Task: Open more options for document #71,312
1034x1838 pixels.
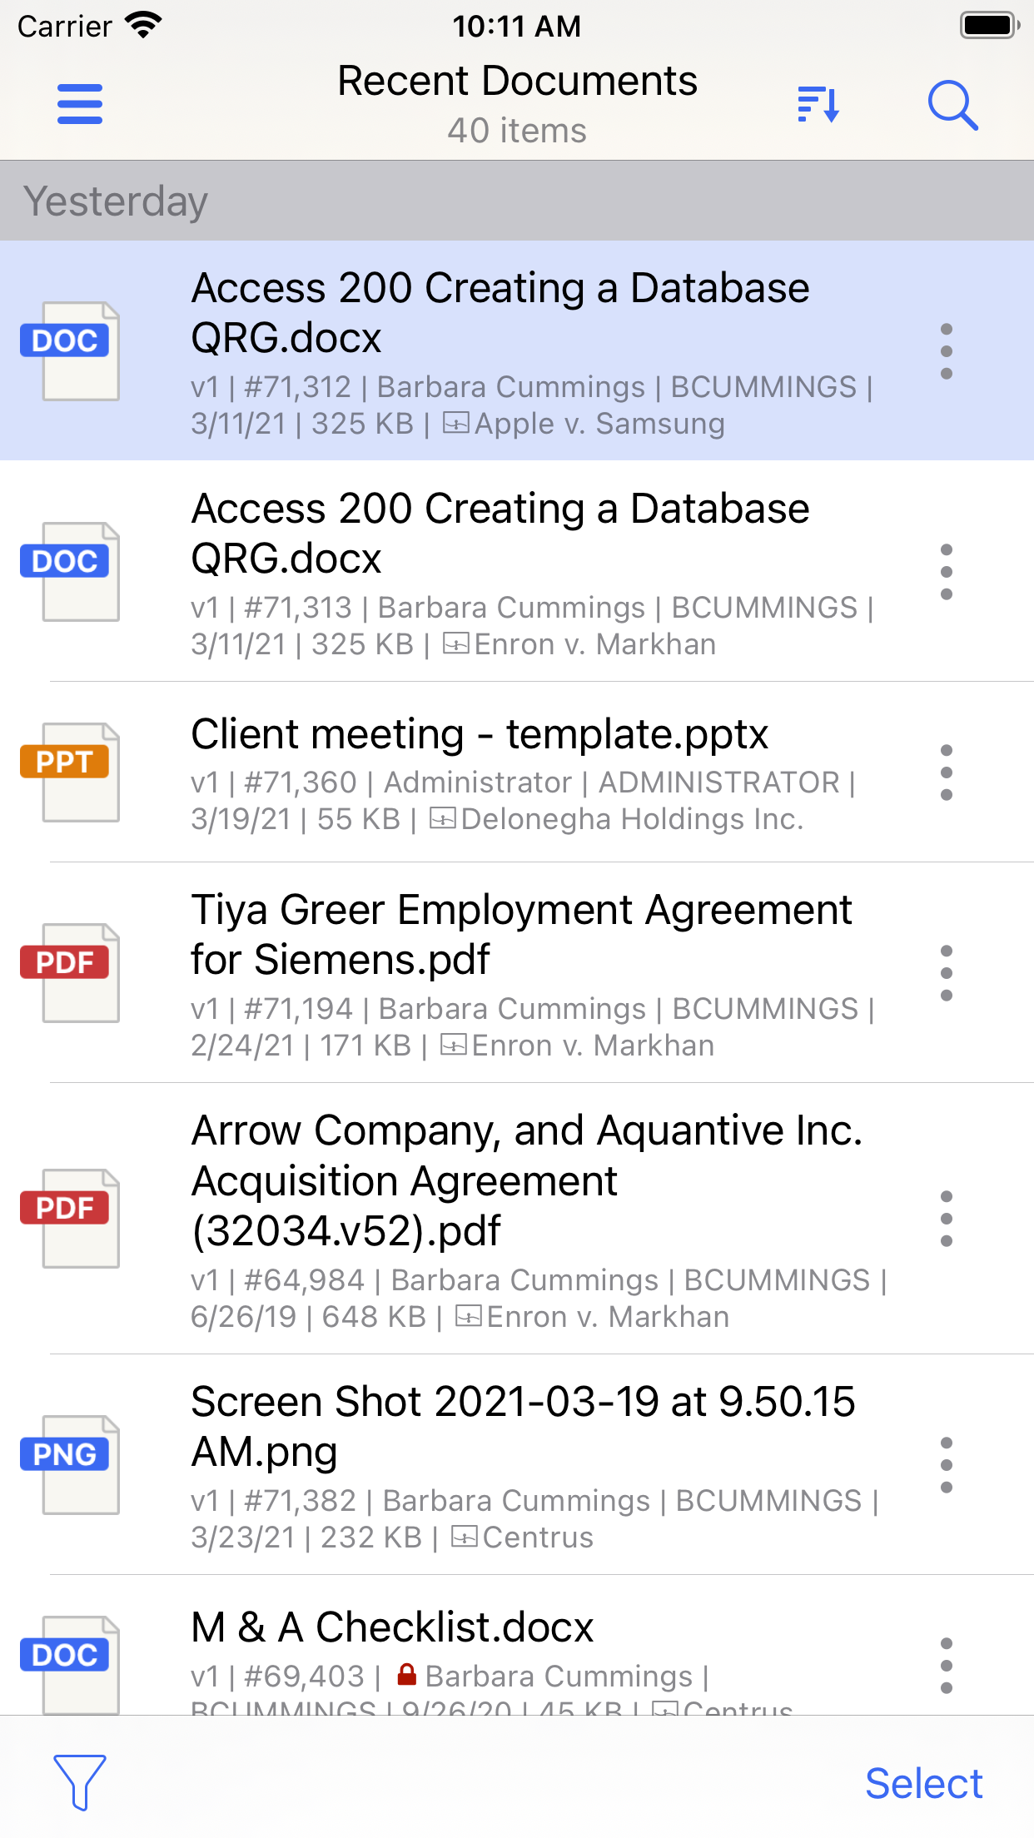Action: 947,351
